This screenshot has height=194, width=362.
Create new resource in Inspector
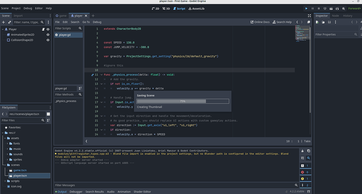point(317,22)
